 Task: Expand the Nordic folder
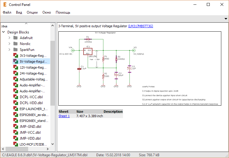point(9,43)
